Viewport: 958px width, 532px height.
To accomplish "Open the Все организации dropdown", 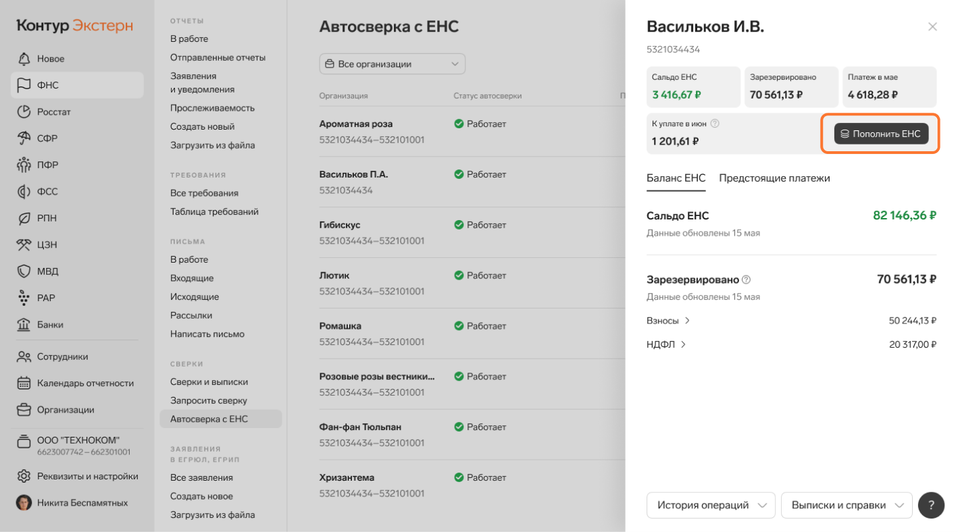I will [x=393, y=64].
